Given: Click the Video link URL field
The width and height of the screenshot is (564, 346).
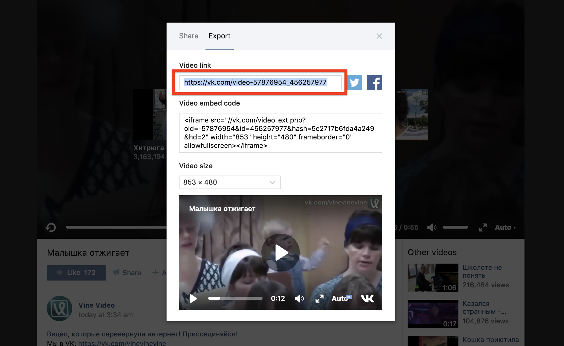Looking at the screenshot, I should tap(260, 82).
